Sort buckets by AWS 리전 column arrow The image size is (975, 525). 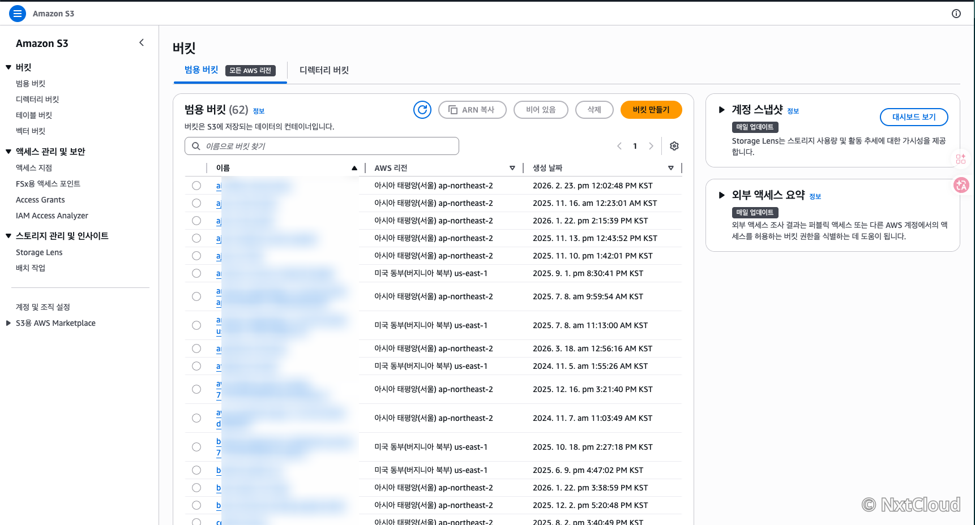[512, 168]
